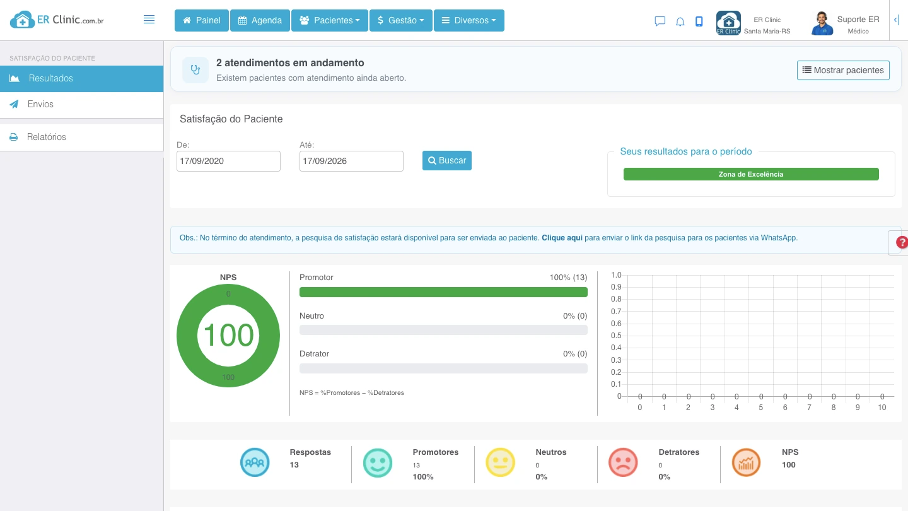This screenshot has height=511, width=908.
Task: Open the Agenda calendar
Action: click(x=260, y=20)
